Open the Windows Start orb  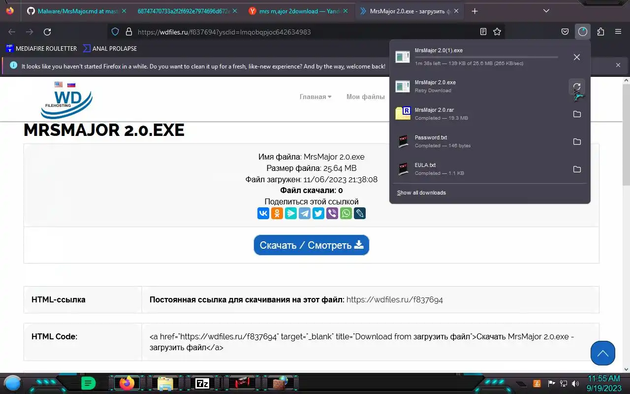coord(13,383)
